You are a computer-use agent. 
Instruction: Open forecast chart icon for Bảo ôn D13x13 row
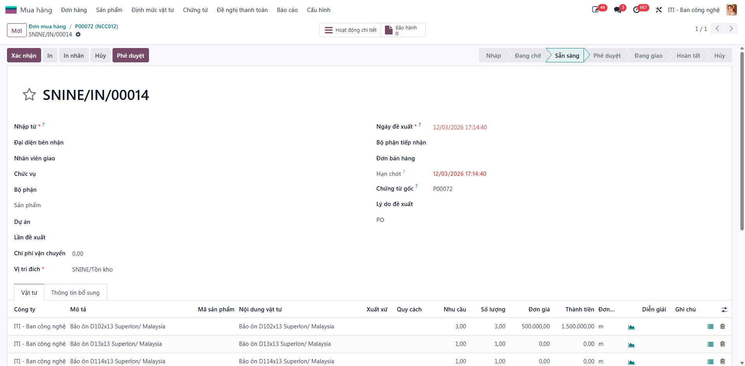(631, 344)
